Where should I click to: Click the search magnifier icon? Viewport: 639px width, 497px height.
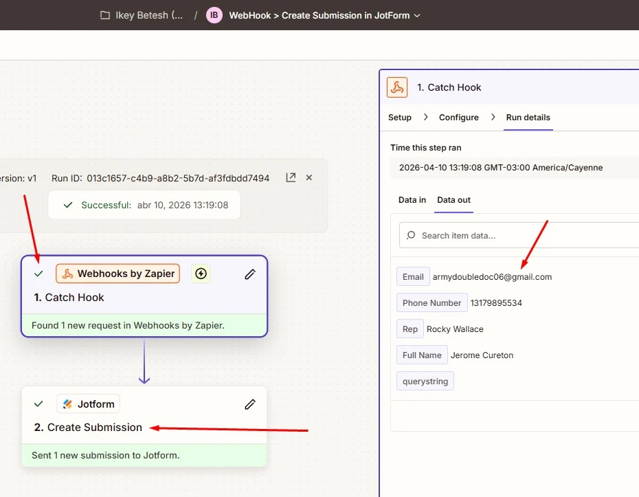(x=411, y=235)
